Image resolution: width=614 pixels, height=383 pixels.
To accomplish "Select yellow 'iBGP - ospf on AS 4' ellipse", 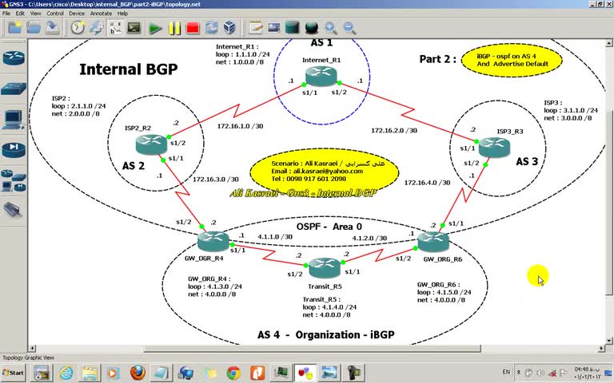I will (512, 60).
